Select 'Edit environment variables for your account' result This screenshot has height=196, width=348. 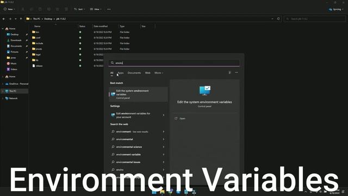click(136, 115)
